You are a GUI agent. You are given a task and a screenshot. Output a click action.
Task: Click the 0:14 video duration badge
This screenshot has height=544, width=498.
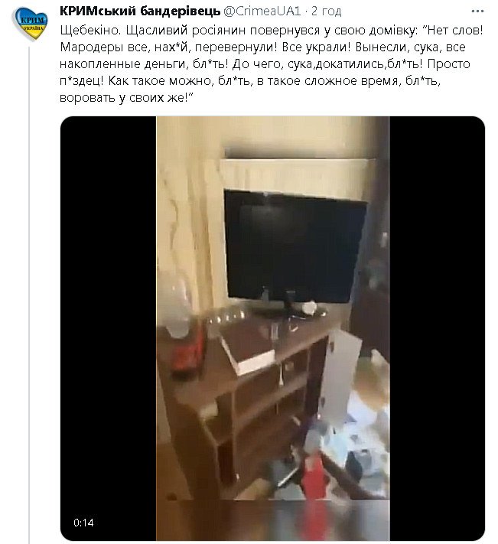pos(83,523)
